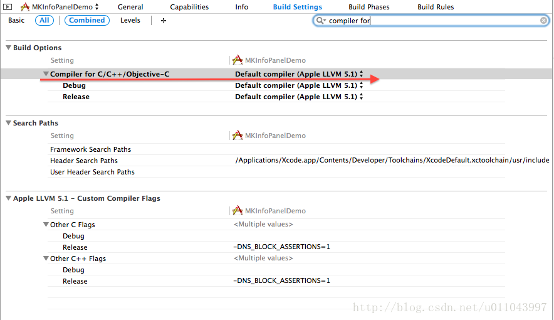Select Release value under Other C Flags
This screenshot has height=320, width=554.
[281, 247]
